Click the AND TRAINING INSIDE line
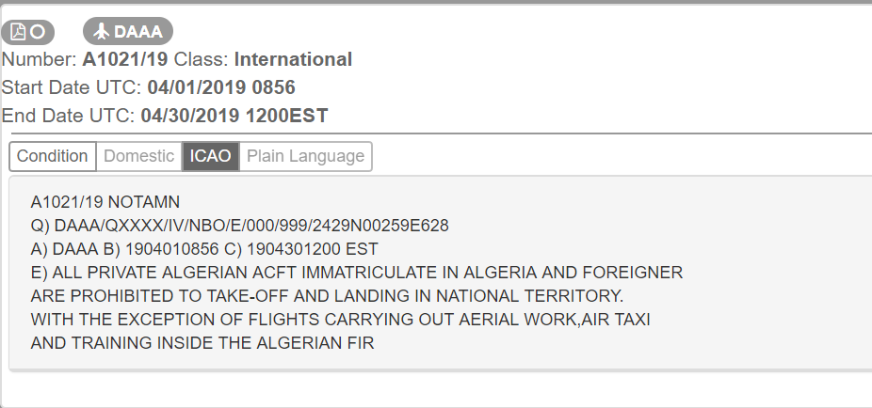The width and height of the screenshot is (872, 408). click(202, 343)
